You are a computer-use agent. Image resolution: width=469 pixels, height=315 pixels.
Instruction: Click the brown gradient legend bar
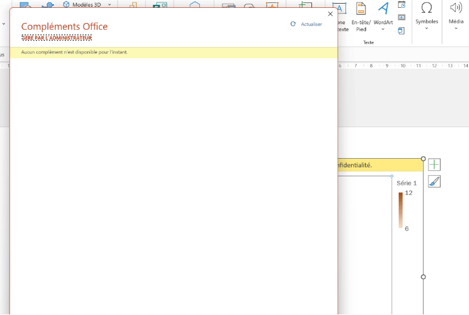coord(401,211)
